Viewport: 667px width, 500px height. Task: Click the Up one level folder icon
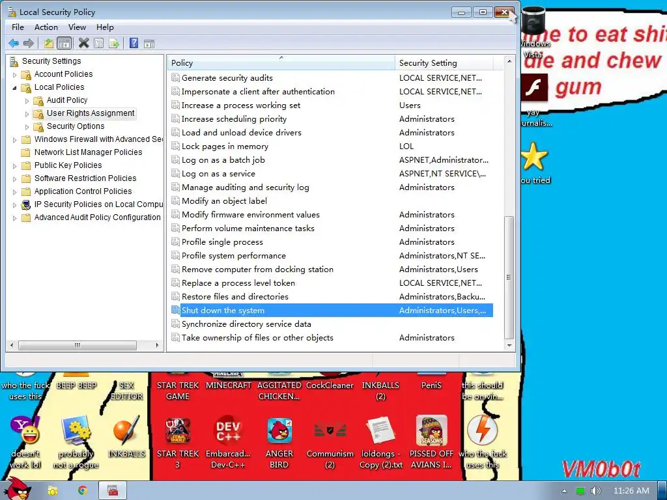click(x=48, y=43)
